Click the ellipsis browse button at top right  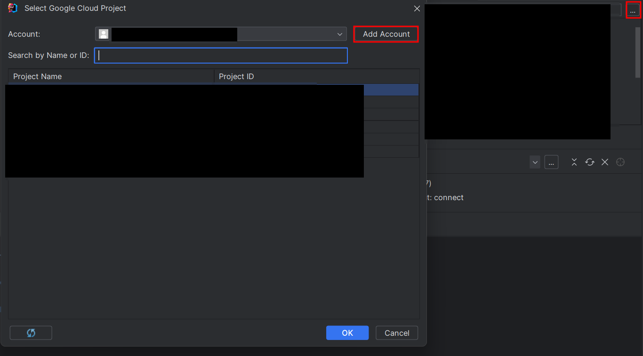coord(633,10)
